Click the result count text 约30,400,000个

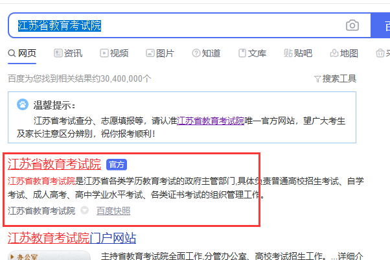122,78
